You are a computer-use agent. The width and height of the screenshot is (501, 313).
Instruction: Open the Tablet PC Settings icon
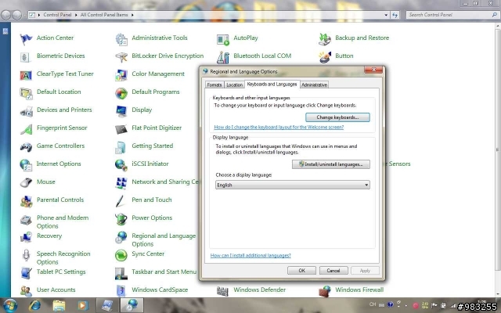point(26,273)
